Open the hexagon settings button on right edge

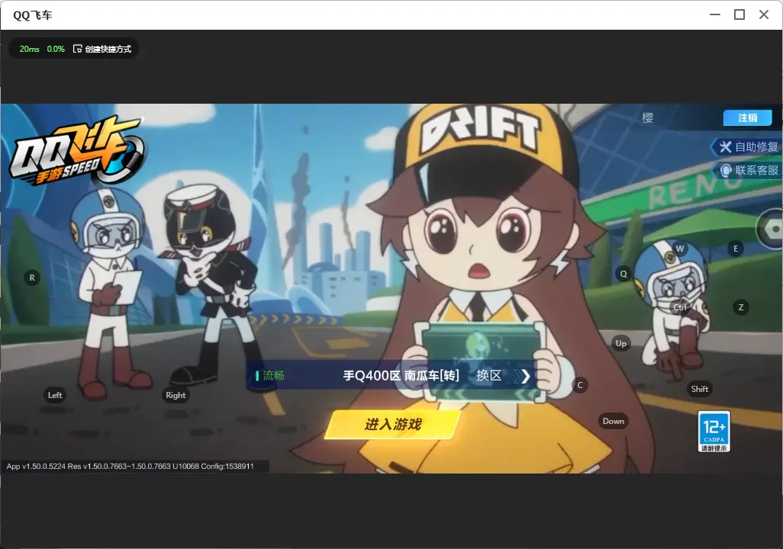click(771, 229)
